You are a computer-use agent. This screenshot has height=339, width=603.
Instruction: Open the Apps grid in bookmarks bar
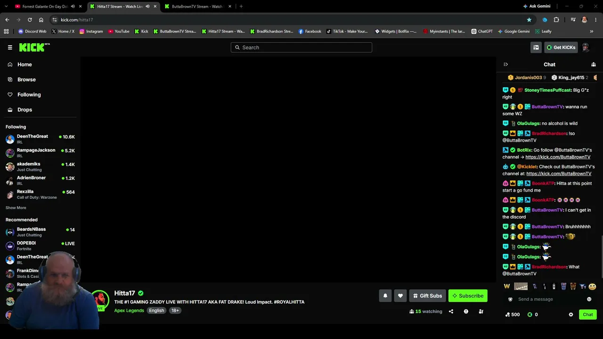[6, 32]
